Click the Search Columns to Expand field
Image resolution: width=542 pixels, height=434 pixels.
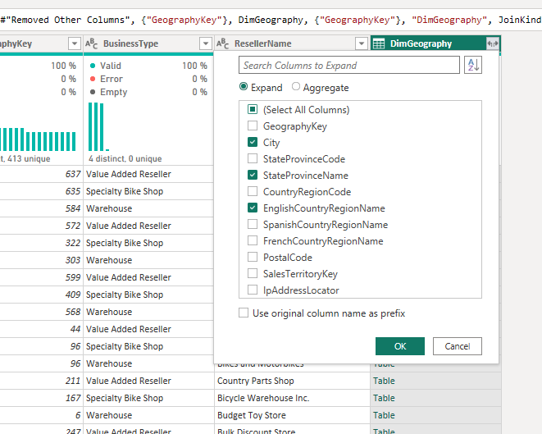pos(348,66)
